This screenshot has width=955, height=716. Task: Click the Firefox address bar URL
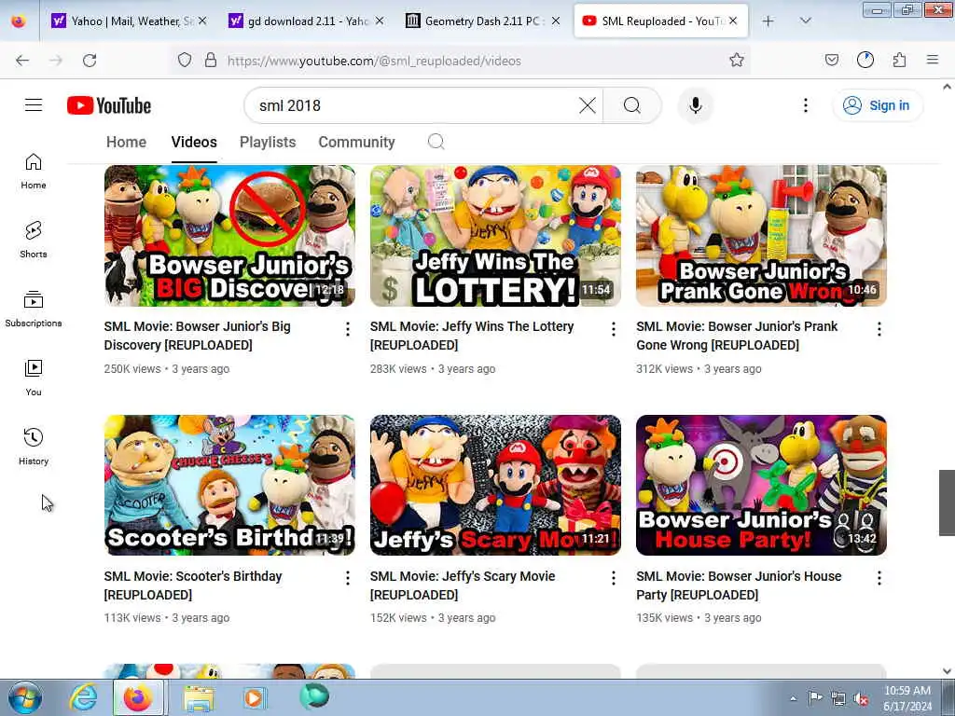374,61
